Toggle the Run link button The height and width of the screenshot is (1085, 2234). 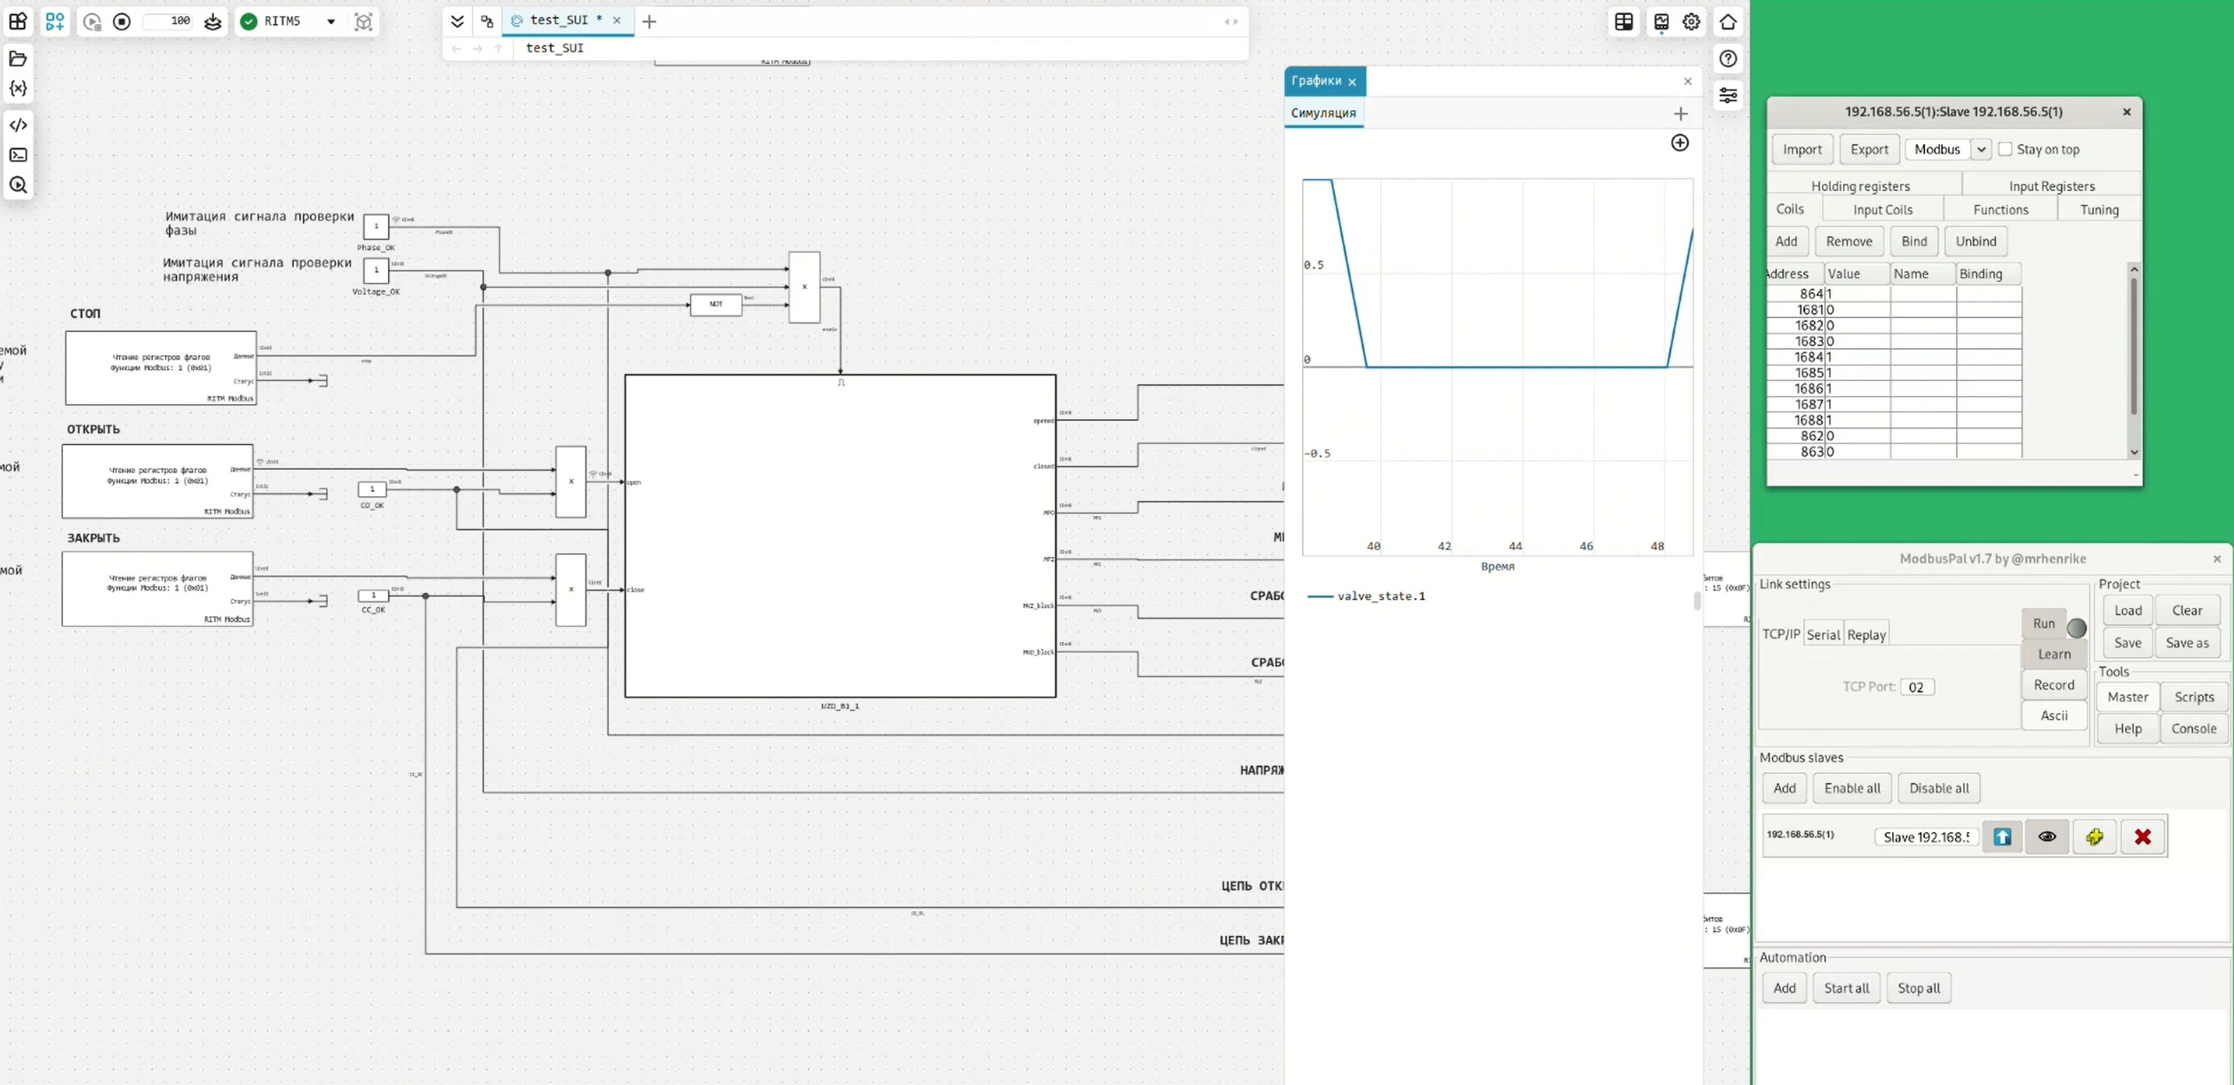pyautogui.click(x=2043, y=623)
